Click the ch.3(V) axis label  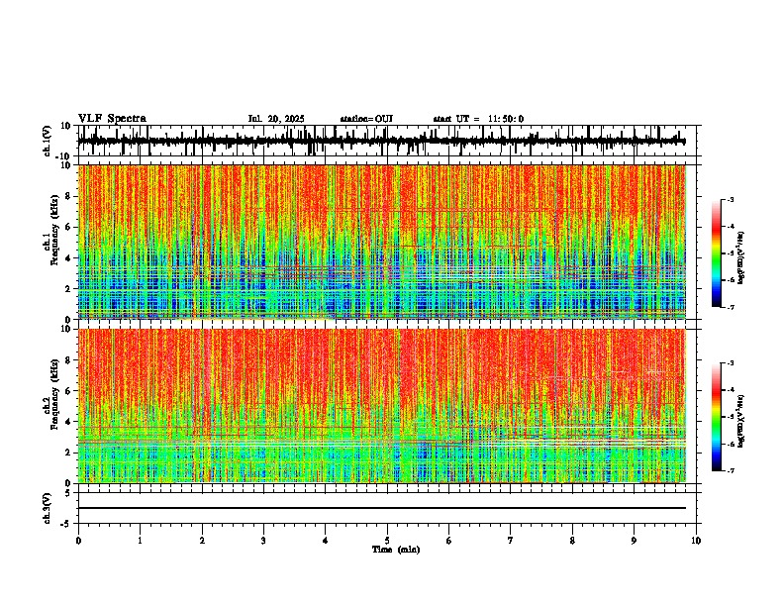pos(48,509)
